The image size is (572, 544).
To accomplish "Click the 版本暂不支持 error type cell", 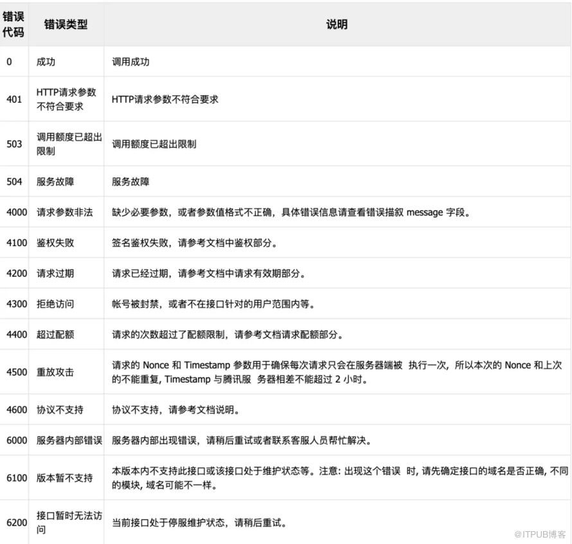I will (x=64, y=478).
